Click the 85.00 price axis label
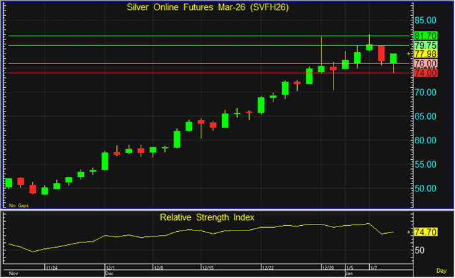 point(425,20)
